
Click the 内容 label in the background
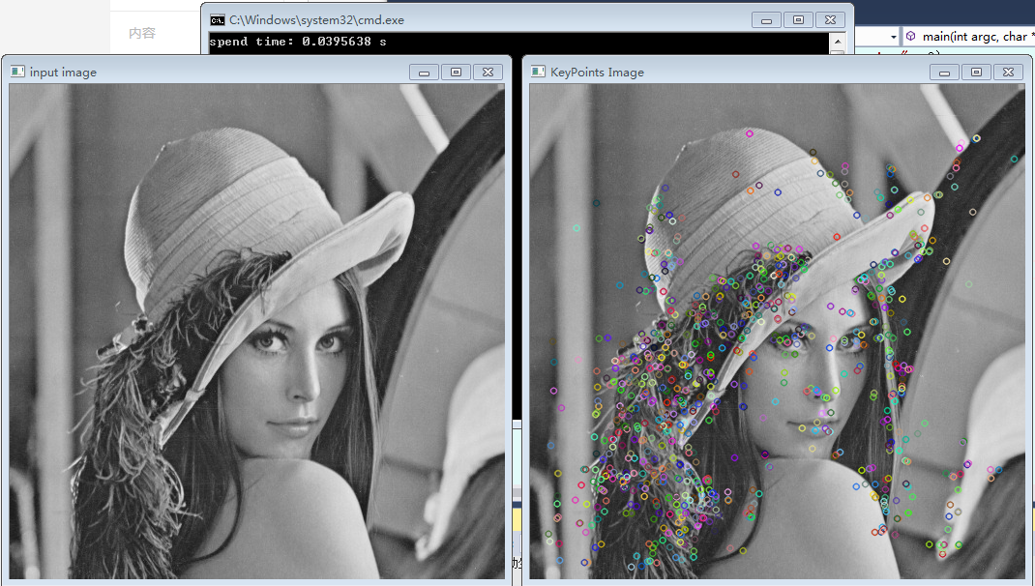[142, 33]
